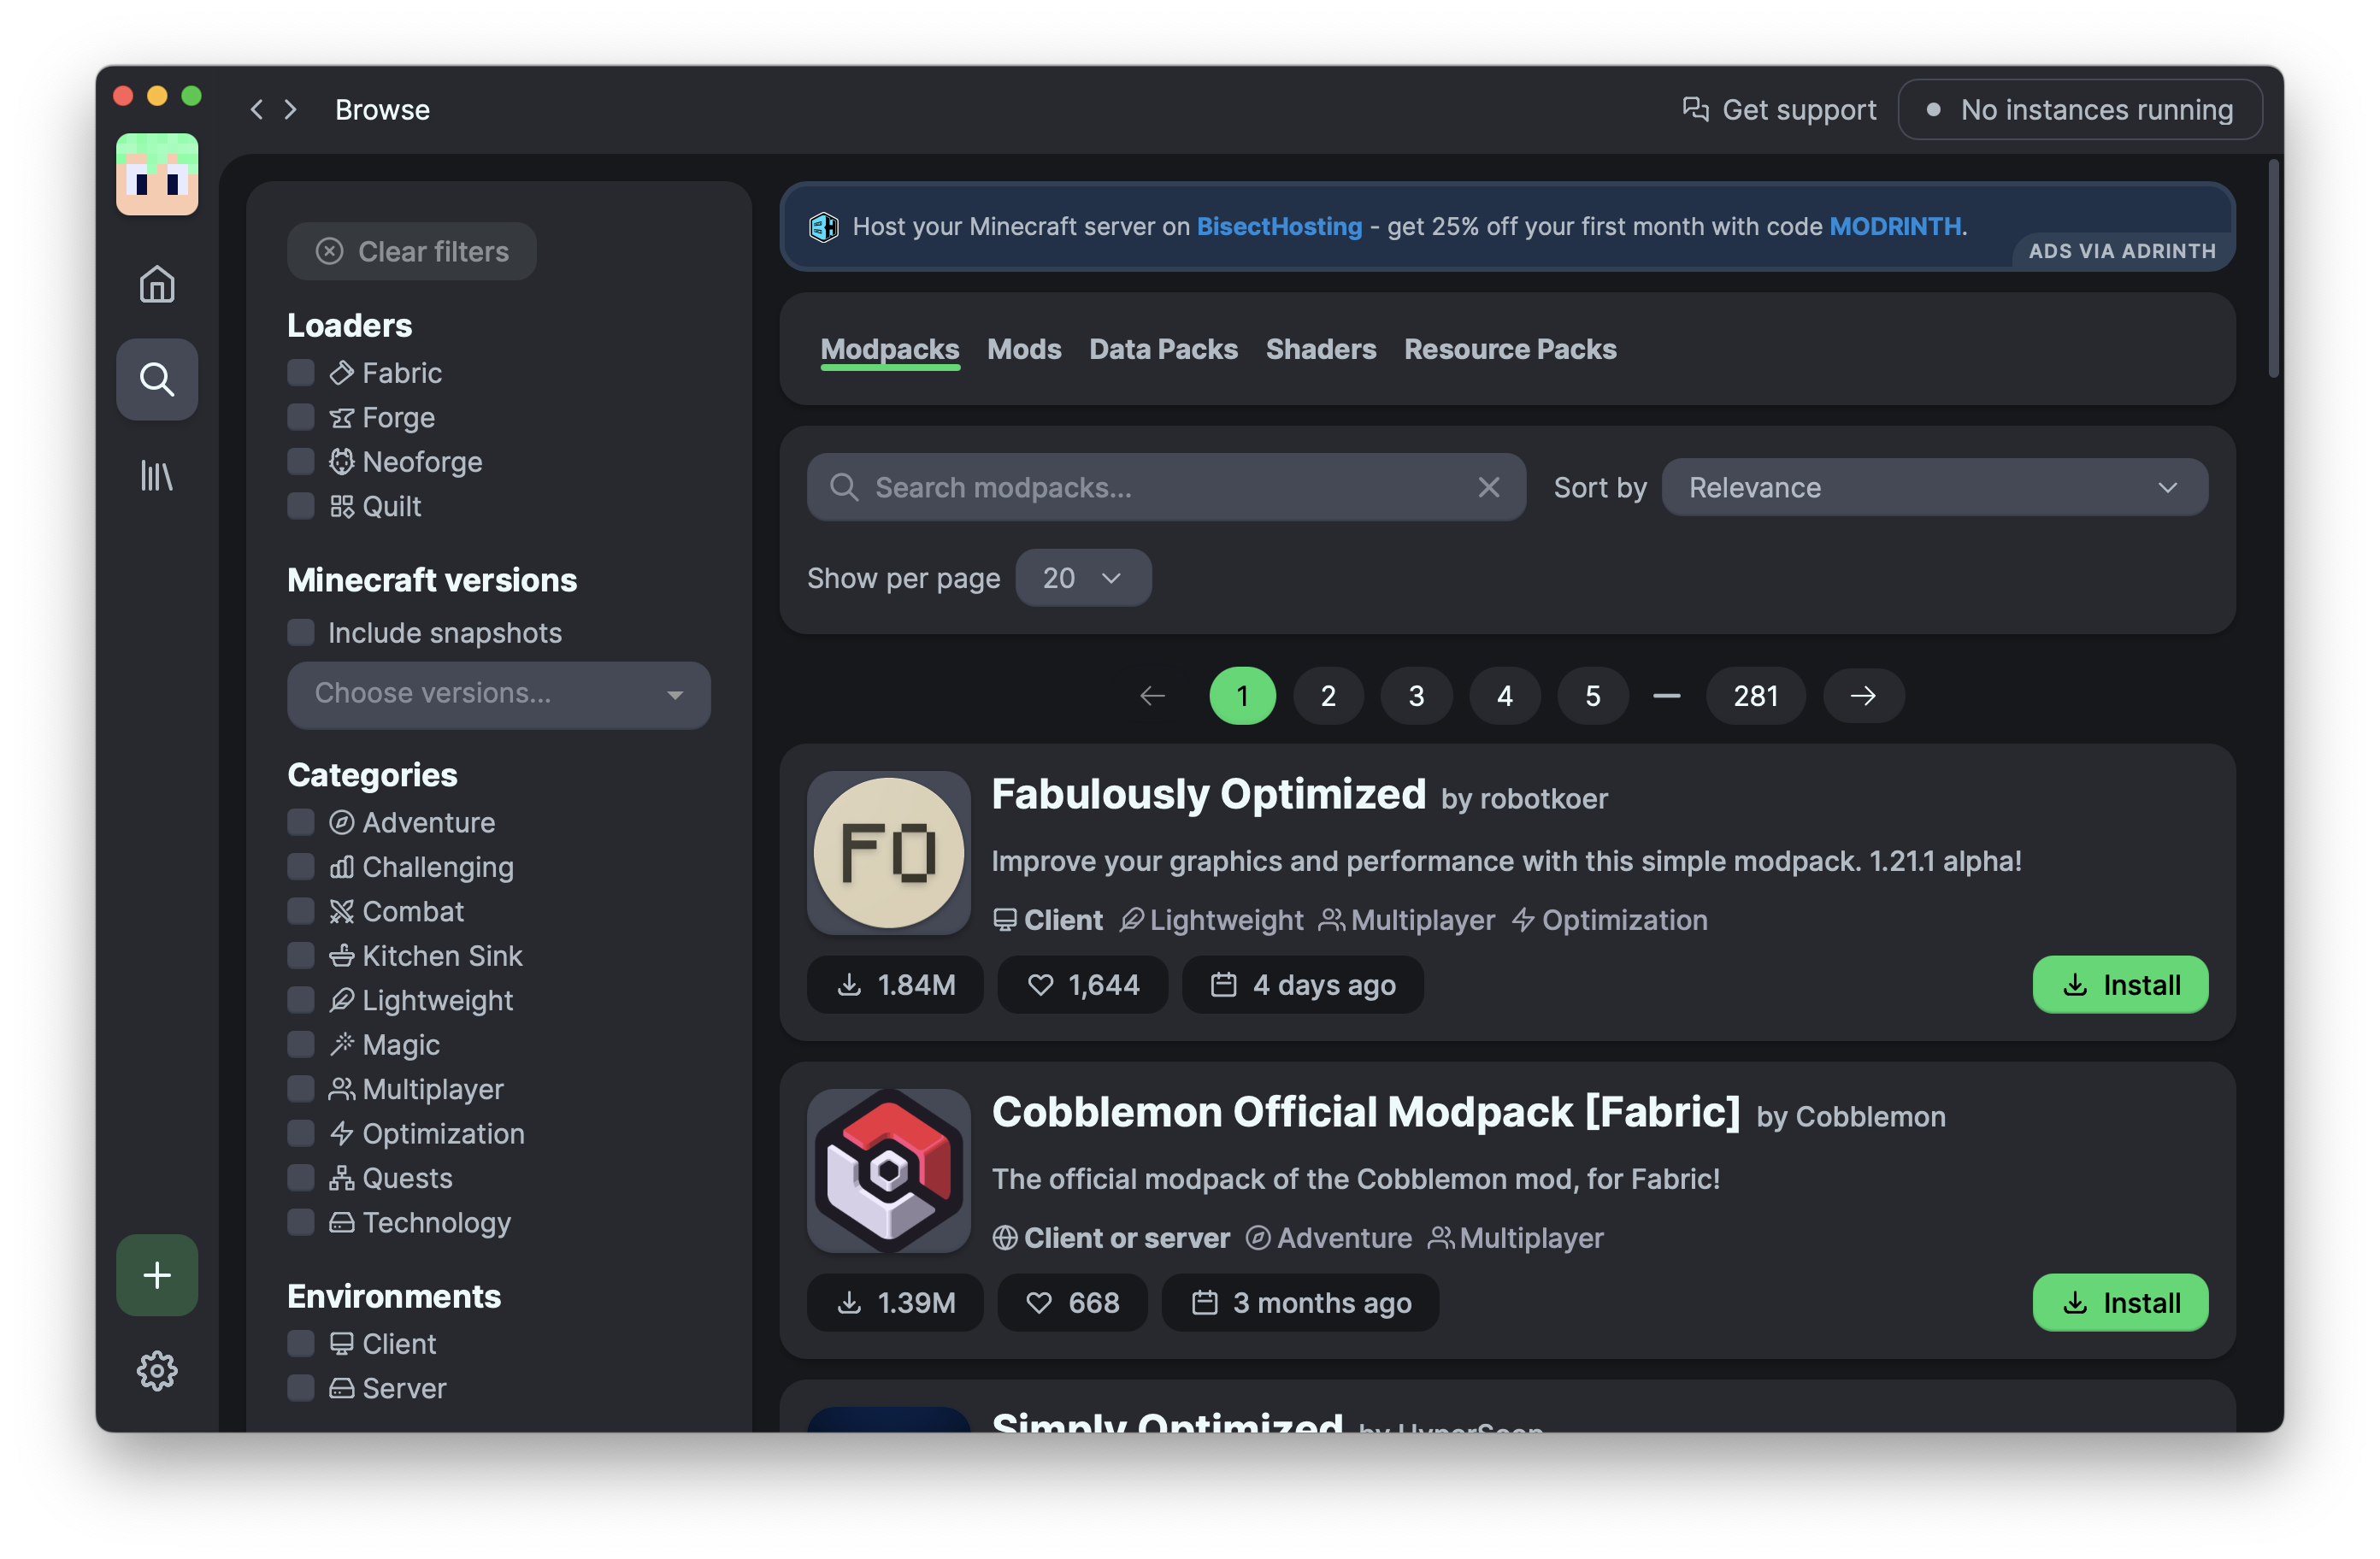The height and width of the screenshot is (1559, 2380).
Task: Install Fabulously Optimized modpack
Action: pos(2120,985)
